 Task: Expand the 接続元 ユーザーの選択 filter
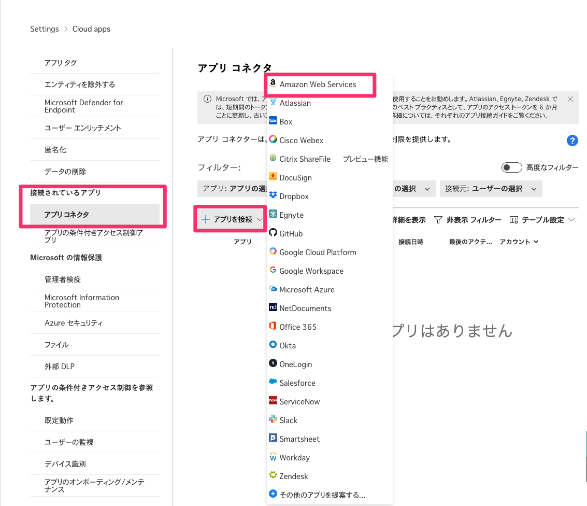click(x=491, y=189)
